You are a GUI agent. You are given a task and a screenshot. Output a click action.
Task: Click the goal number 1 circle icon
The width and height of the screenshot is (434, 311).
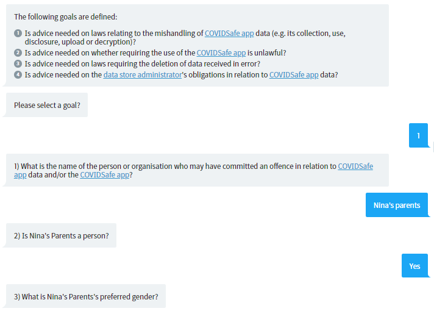point(18,33)
